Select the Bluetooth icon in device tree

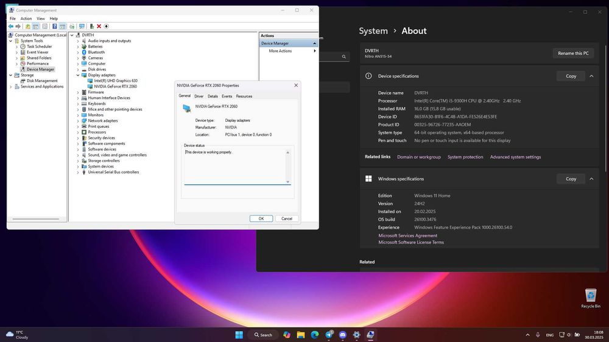point(84,52)
